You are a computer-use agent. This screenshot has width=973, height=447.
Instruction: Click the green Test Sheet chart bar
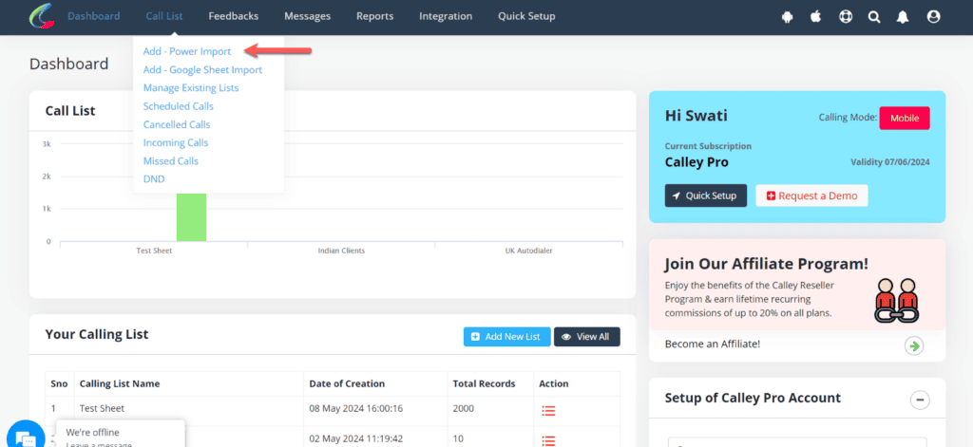(191, 216)
